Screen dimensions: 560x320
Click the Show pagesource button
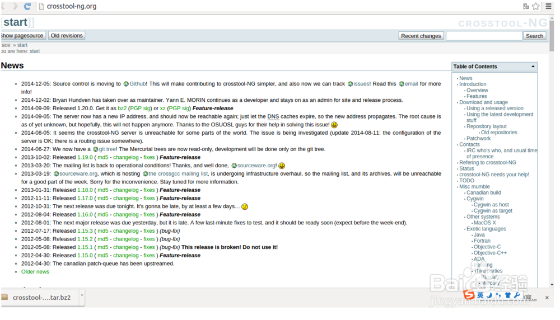coord(22,35)
